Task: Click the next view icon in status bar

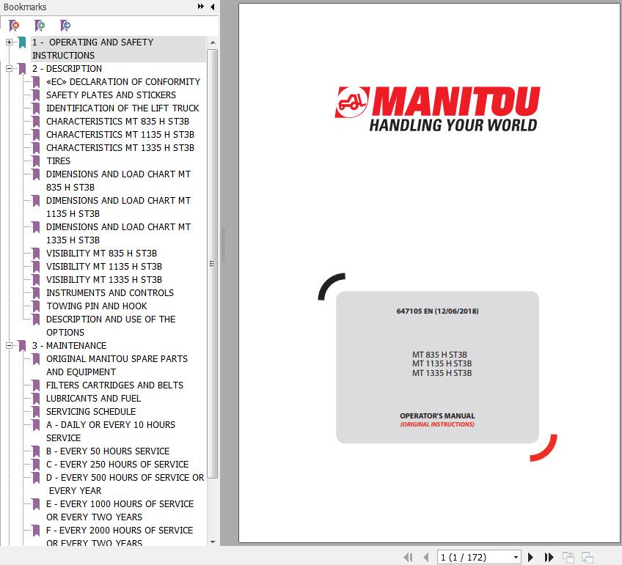Action: (587, 558)
